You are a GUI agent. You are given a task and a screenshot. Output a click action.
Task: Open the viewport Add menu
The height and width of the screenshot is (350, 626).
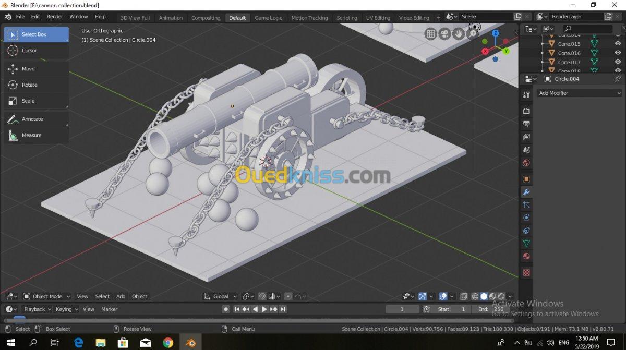[121, 297]
